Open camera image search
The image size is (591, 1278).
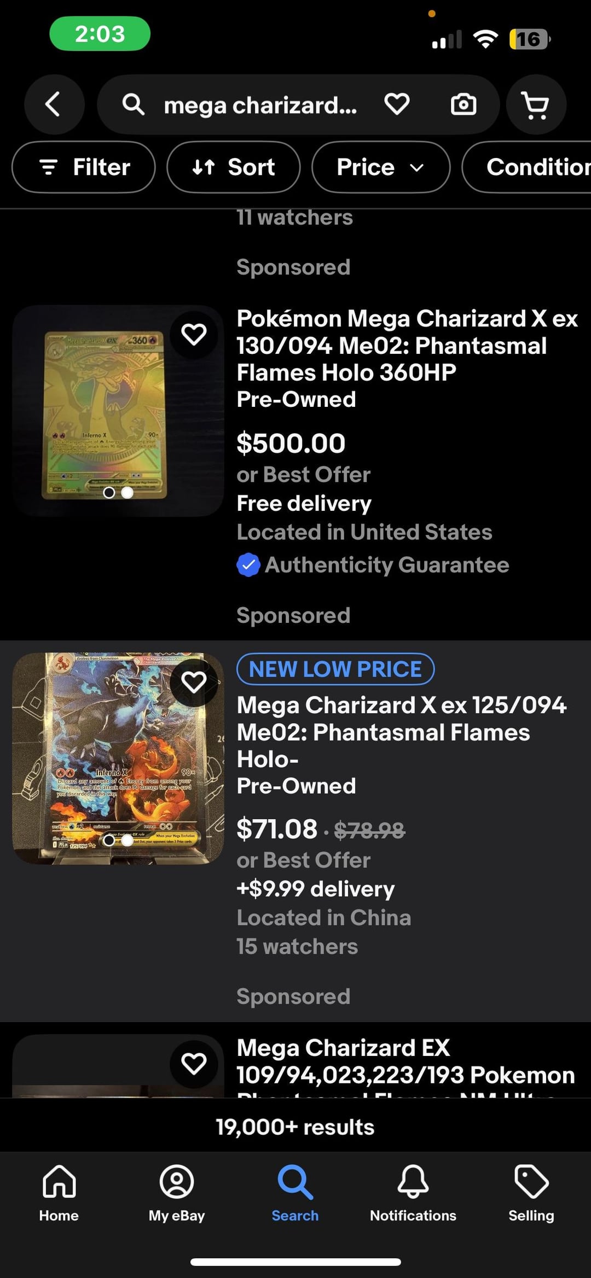[463, 104]
